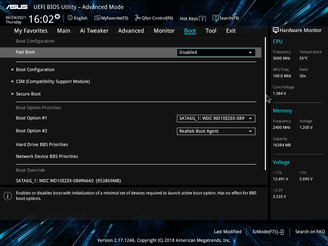Open MyFavorite(F3) menu

click(111, 18)
